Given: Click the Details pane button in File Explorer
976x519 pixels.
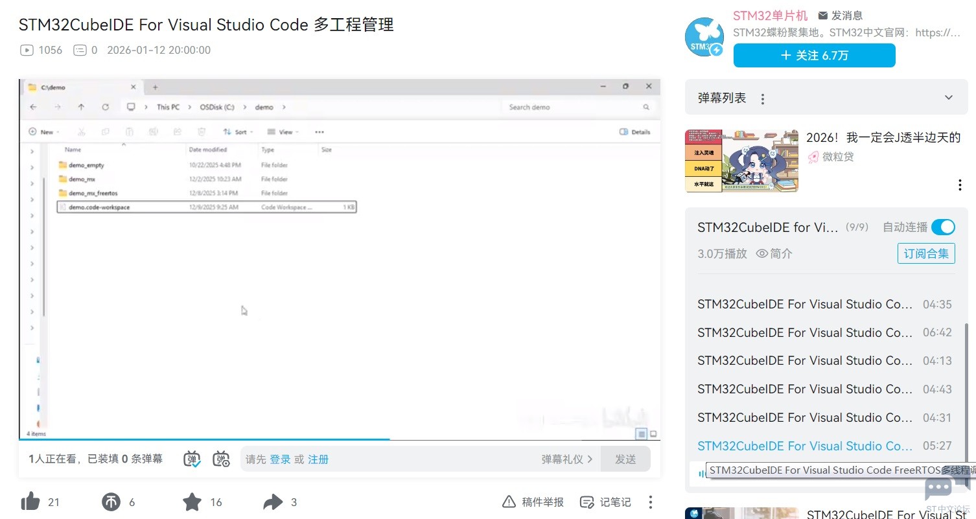Looking at the screenshot, I should (635, 132).
